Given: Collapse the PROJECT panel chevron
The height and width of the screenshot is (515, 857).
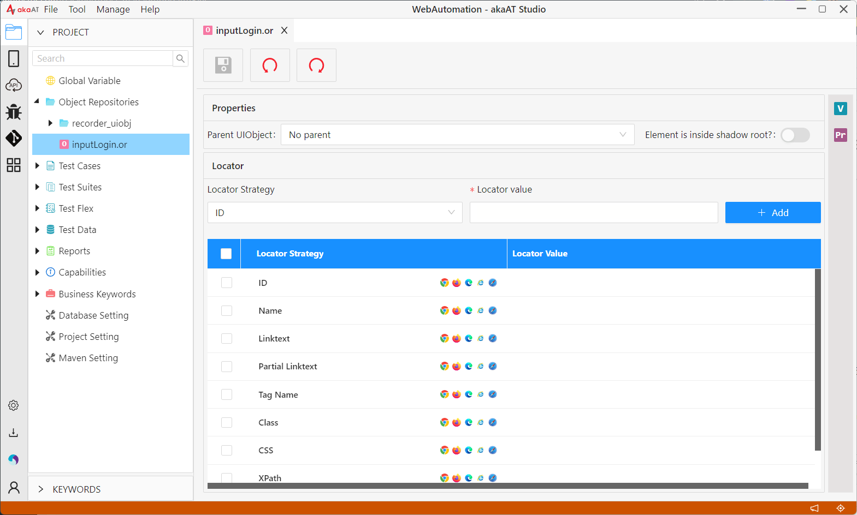Looking at the screenshot, I should pyautogui.click(x=40, y=32).
